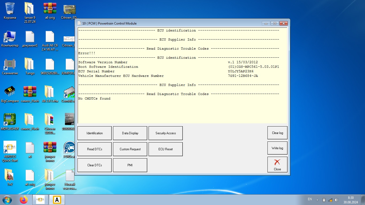Launch Firefox from the taskbar

coord(24,200)
